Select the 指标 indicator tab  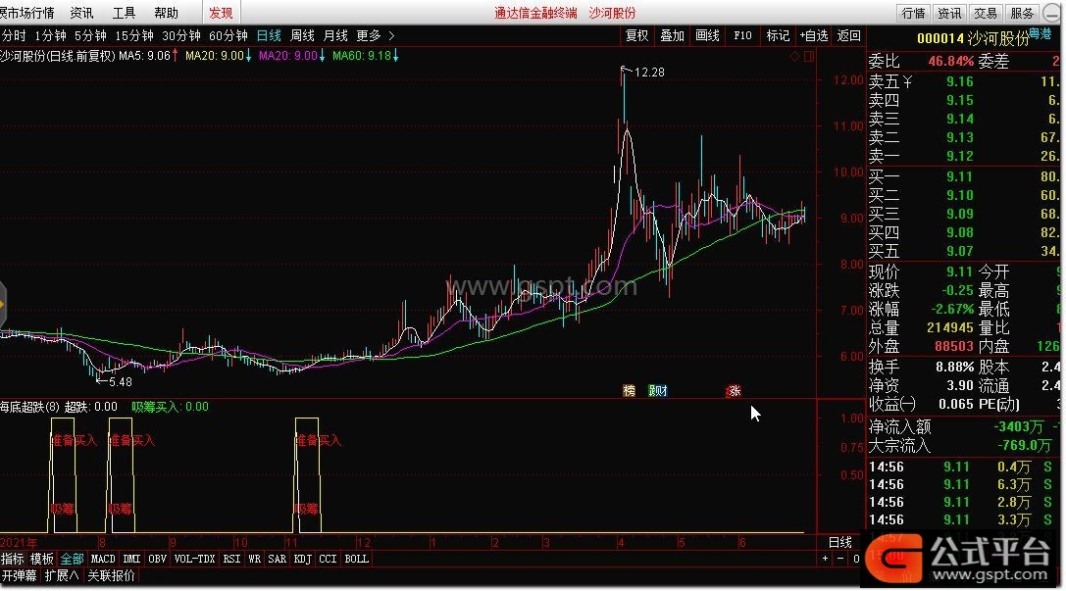(x=12, y=559)
